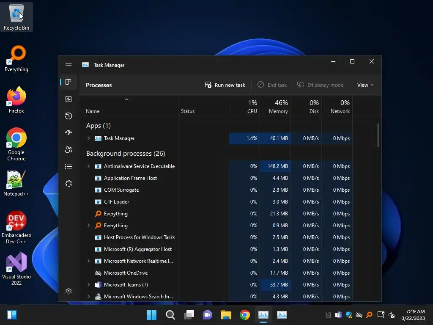The width and height of the screenshot is (433, 325).
Task: Click the Windows Security tray icon
Action: 349,315
